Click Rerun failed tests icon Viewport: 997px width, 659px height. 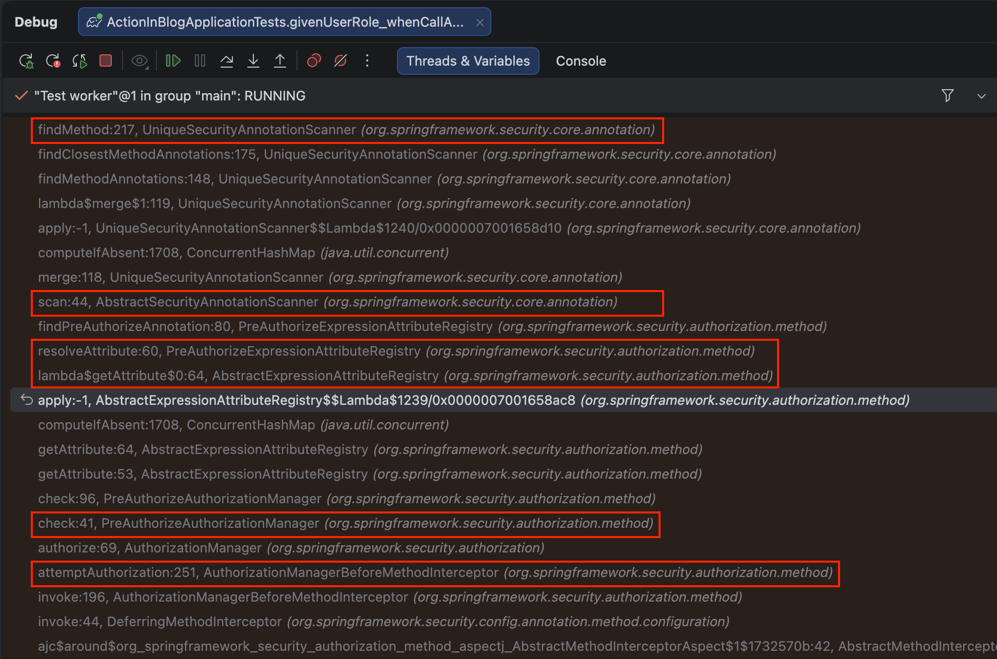point(53,61)
